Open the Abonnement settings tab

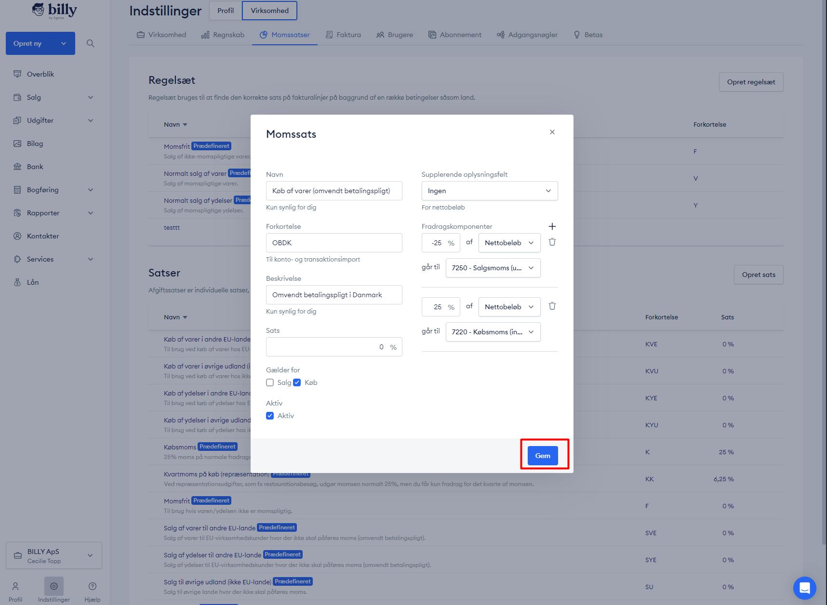454,35
